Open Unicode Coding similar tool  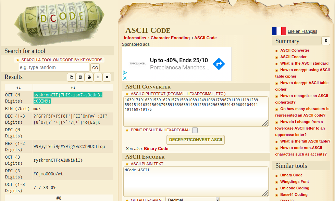pos(295,188)
